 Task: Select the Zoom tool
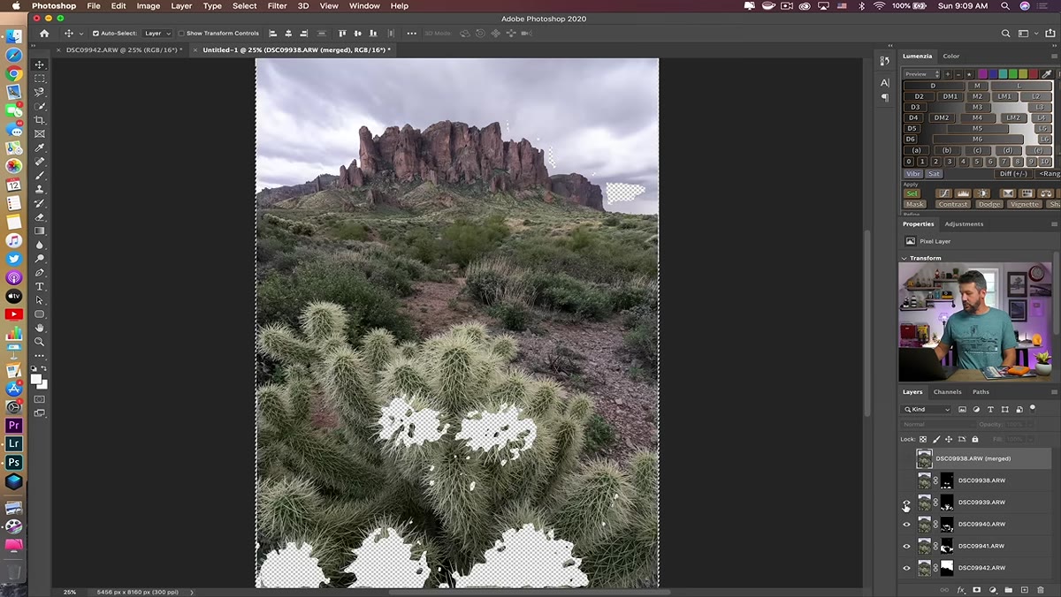(40, 342)
